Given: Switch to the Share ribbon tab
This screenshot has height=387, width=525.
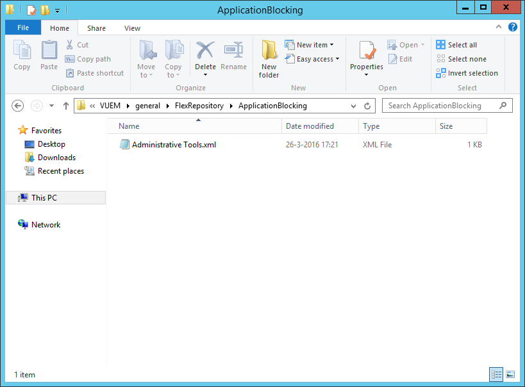Looking at the screenshot, I should (96, 28).
